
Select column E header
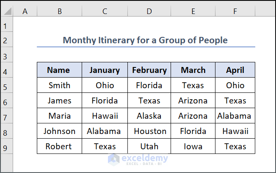[193, 12]
